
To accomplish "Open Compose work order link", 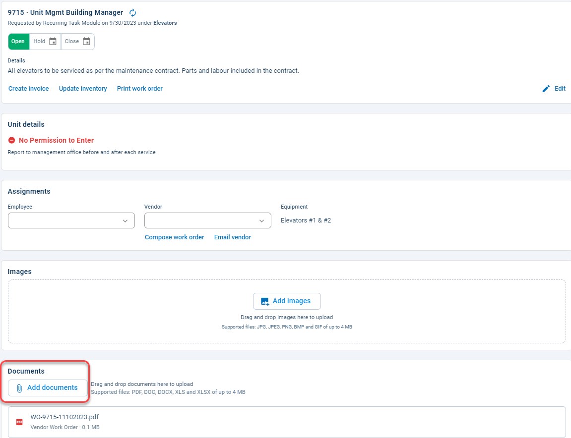I will click(175, 237).
